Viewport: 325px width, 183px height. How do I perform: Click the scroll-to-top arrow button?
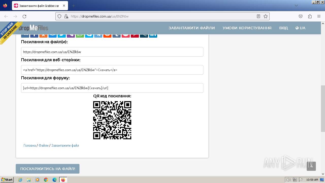(311, 166)
